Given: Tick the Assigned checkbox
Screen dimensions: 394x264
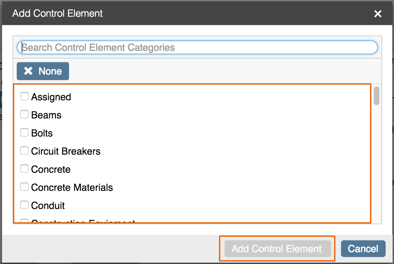Looking at the screenshot, I should [x=24, y=96].
